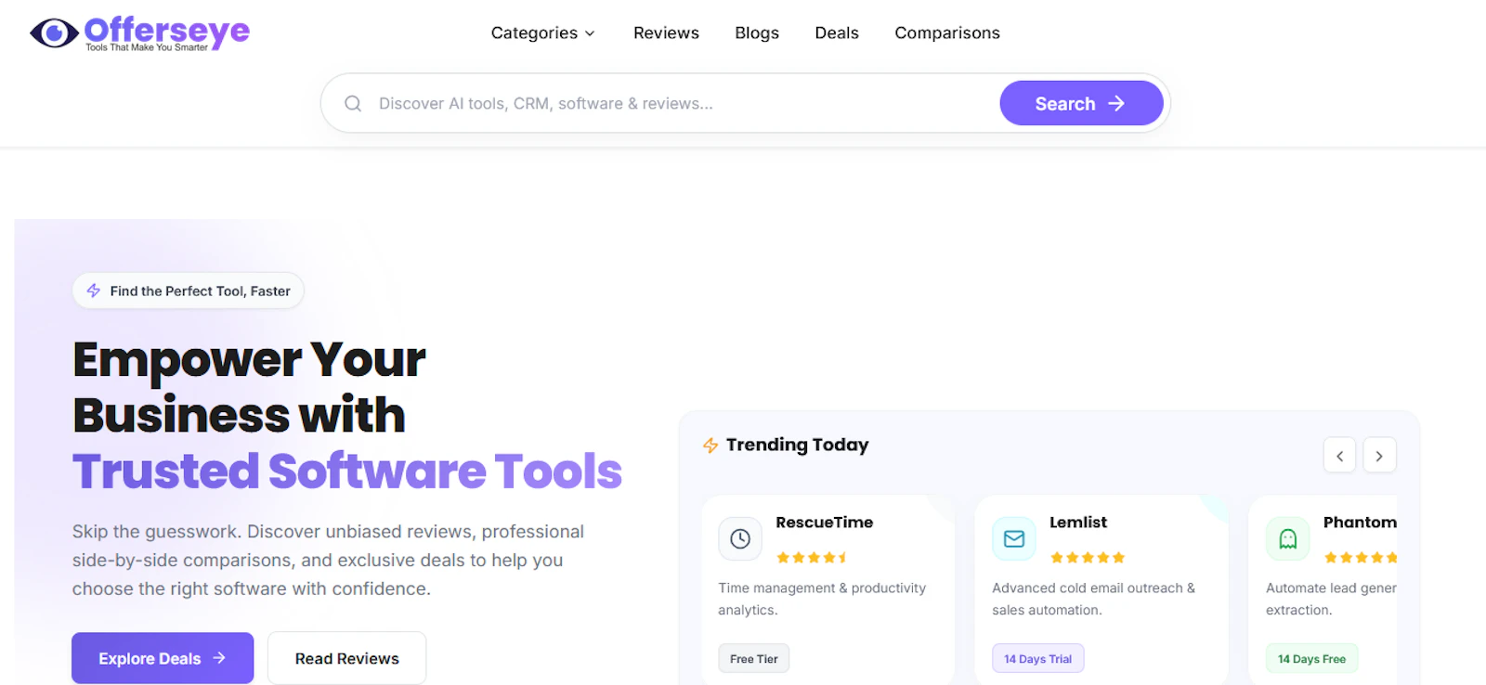Click the Offerseye wordmark text
This screenshot has width=1486, height=685.
(167, 32)
